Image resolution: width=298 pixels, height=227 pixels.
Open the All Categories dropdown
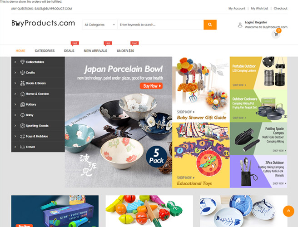tap(100, 25)
